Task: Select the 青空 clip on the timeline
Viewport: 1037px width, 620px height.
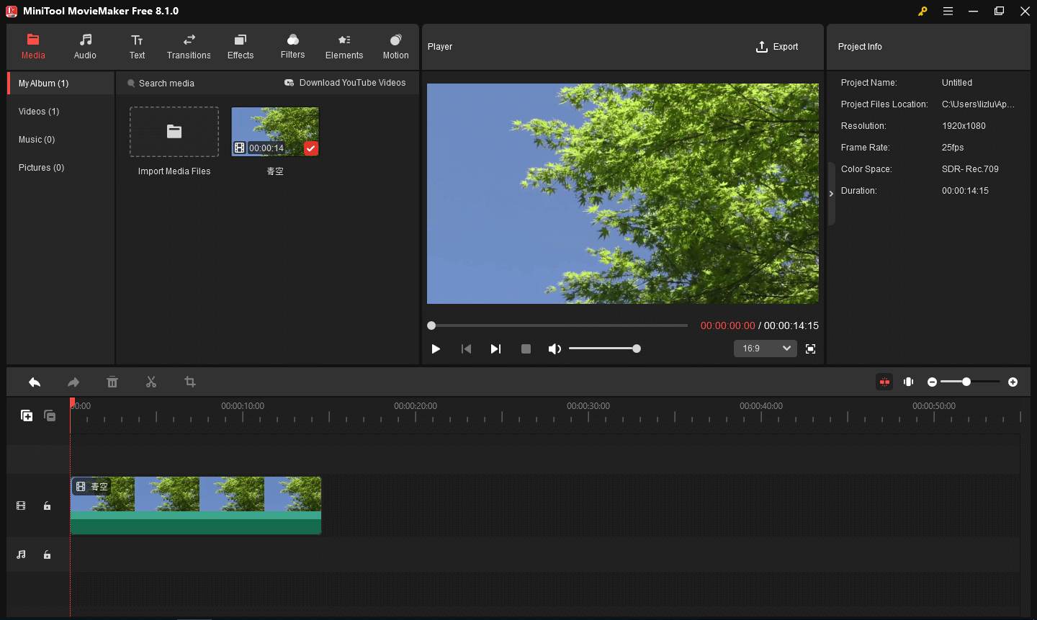Action: [x=196, y=506]
